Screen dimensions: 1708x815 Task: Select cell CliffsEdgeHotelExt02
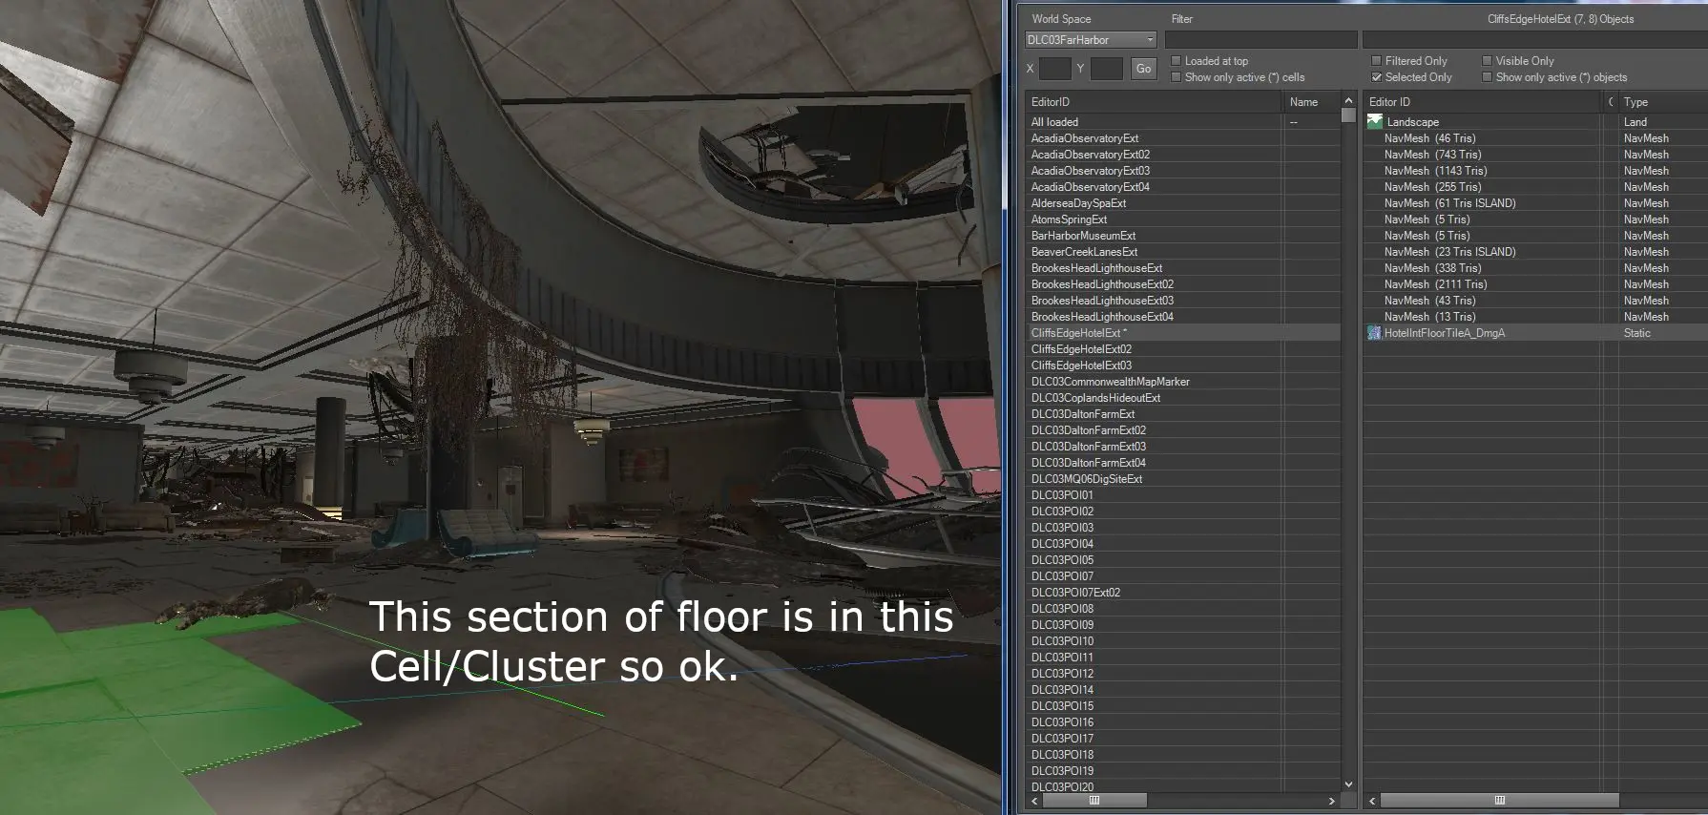tap(1182, 349)
